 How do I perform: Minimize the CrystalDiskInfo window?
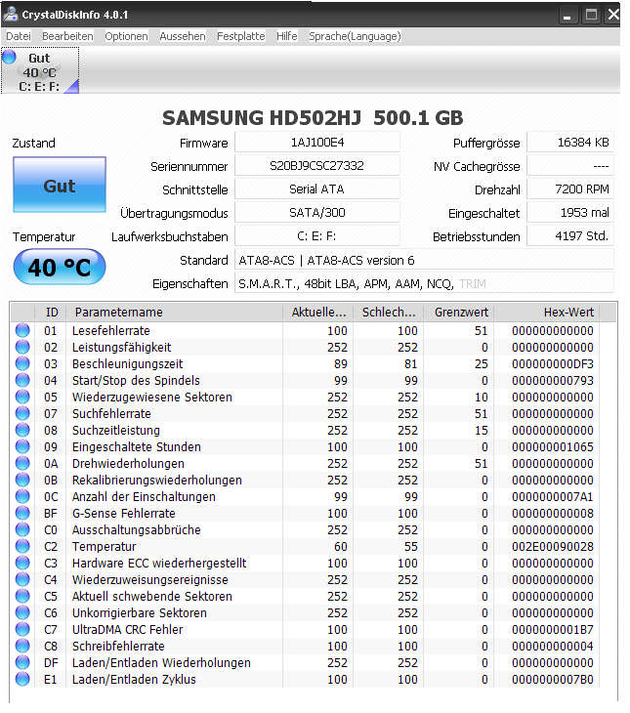[x=567, y=15]
